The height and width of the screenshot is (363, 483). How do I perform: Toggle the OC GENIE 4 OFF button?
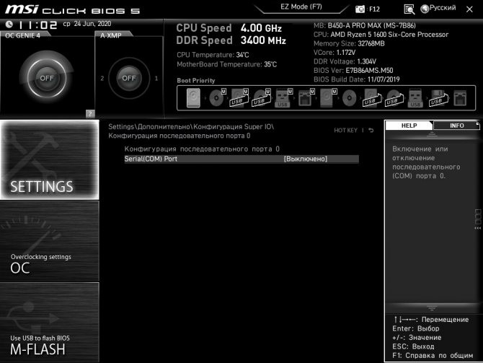(x=48, y=77)
